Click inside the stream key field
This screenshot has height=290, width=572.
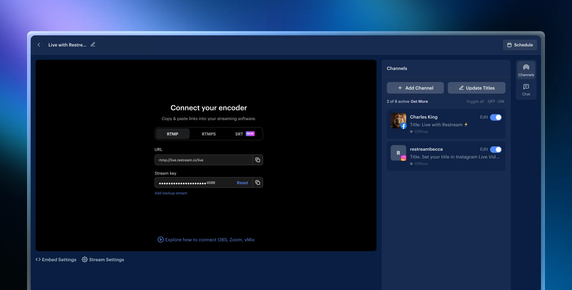click(194, 182)
